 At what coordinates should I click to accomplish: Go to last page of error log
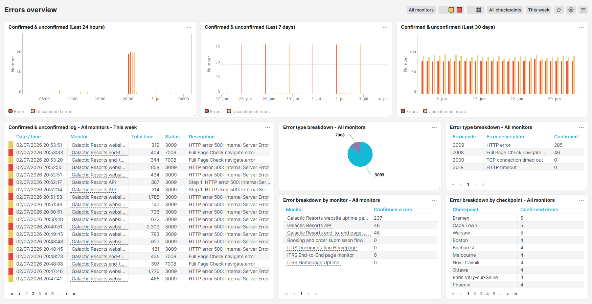[74, 294]
